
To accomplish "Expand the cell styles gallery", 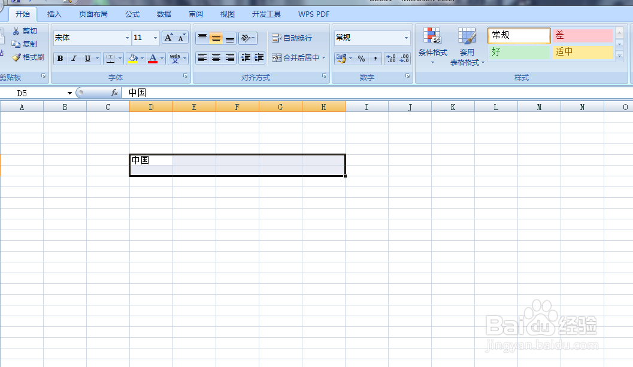I will point(620,56).
